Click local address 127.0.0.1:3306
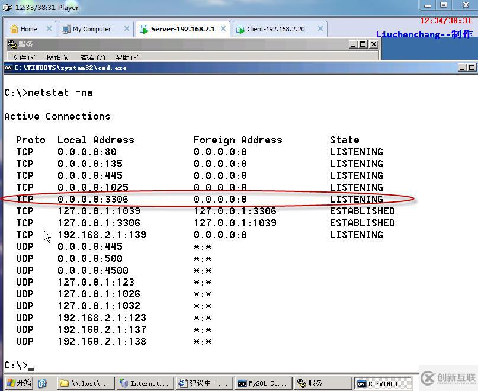Viewport: 478px width, 391px height. point(99,223)
